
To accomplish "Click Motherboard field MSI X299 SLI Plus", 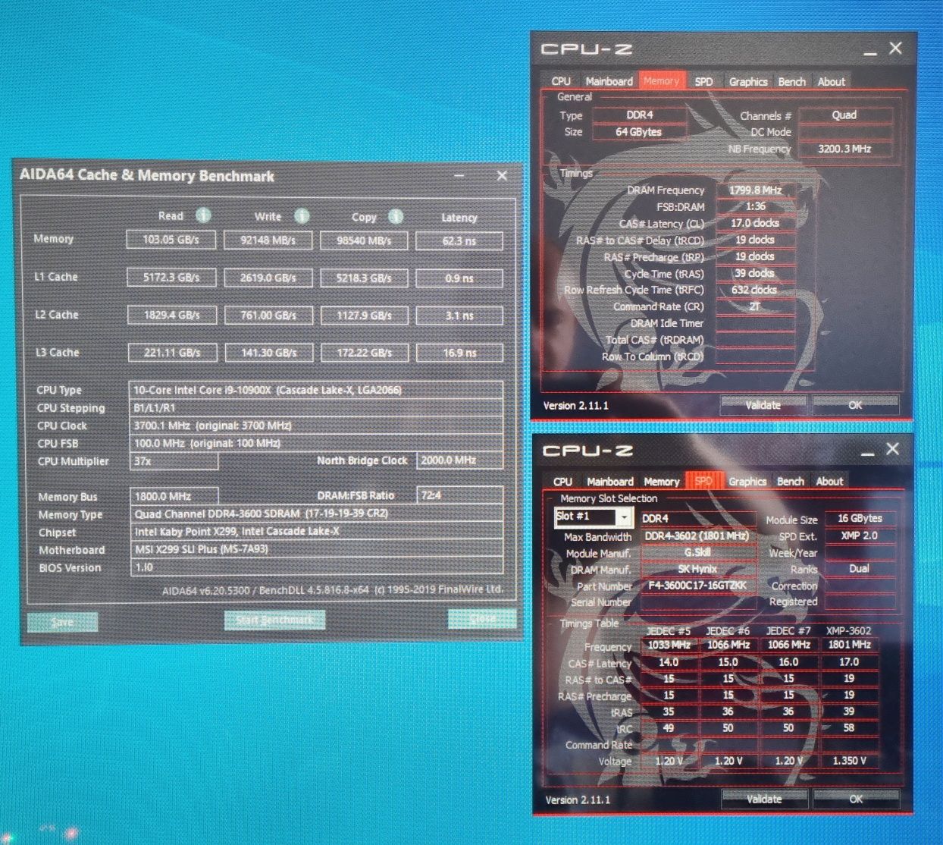I will tap(317, 549).
